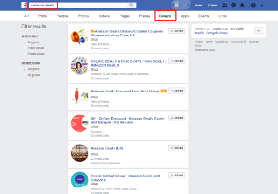Open the Notifications bell icon

coord(242,5)
